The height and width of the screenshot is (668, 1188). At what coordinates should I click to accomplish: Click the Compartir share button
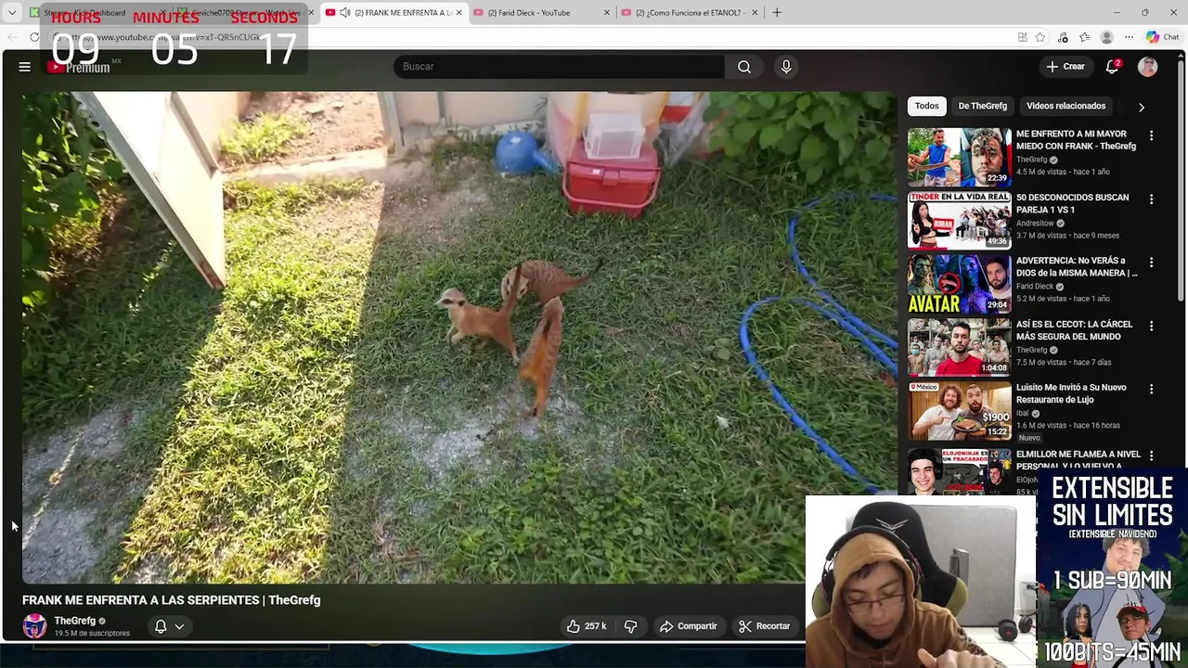689,626
